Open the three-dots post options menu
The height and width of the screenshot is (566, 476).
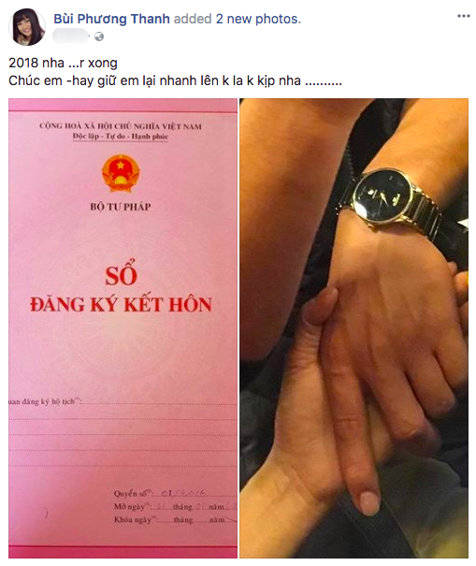(463, 16)
